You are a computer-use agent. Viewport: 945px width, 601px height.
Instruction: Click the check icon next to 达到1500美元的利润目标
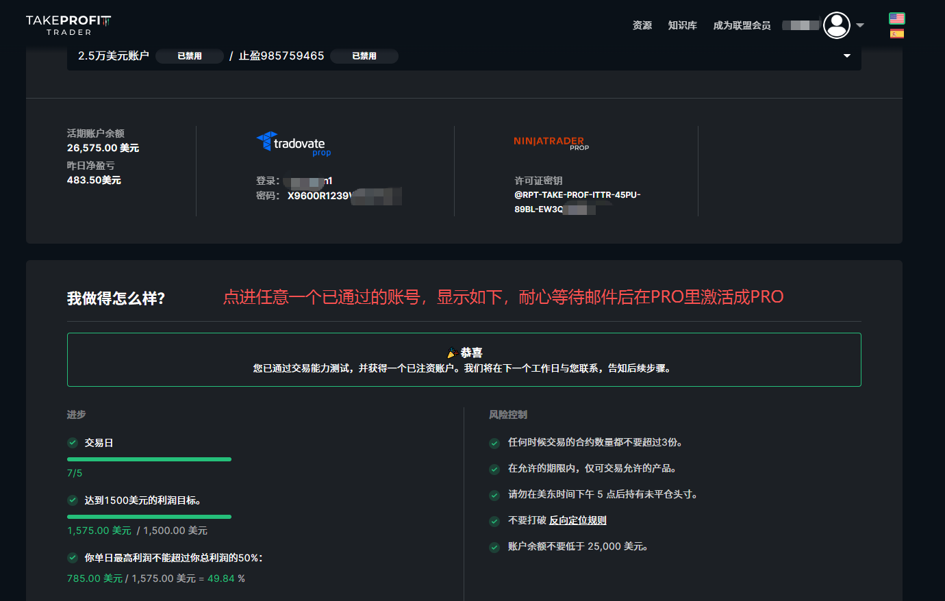[x=73, y=500]
